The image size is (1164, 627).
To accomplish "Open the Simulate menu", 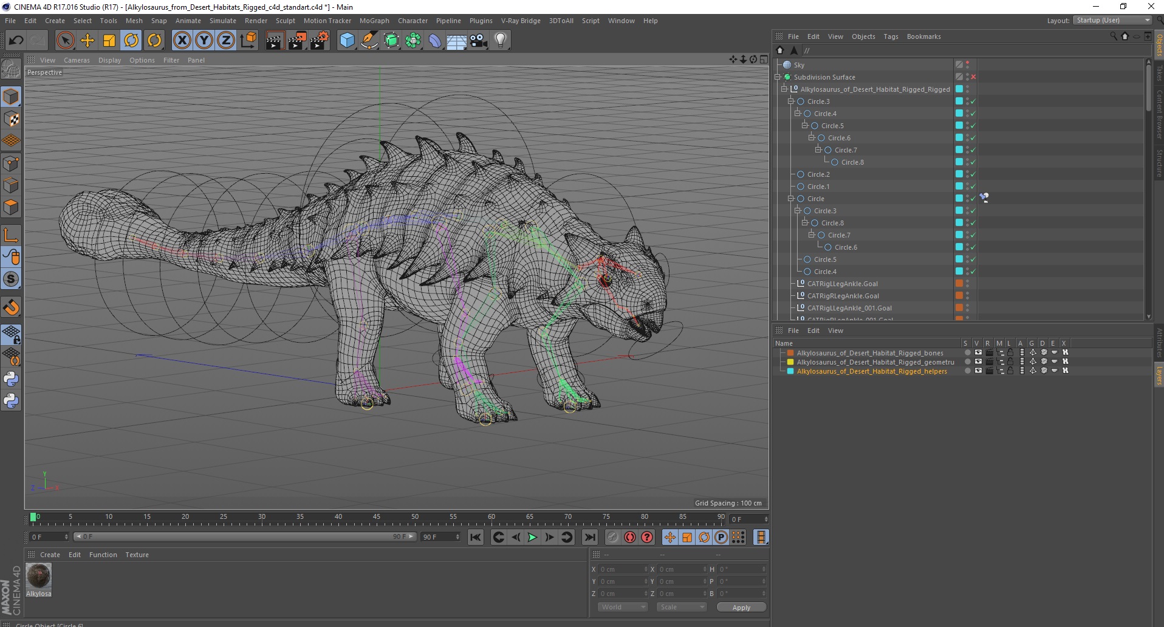I will click(x=223, y=21).
